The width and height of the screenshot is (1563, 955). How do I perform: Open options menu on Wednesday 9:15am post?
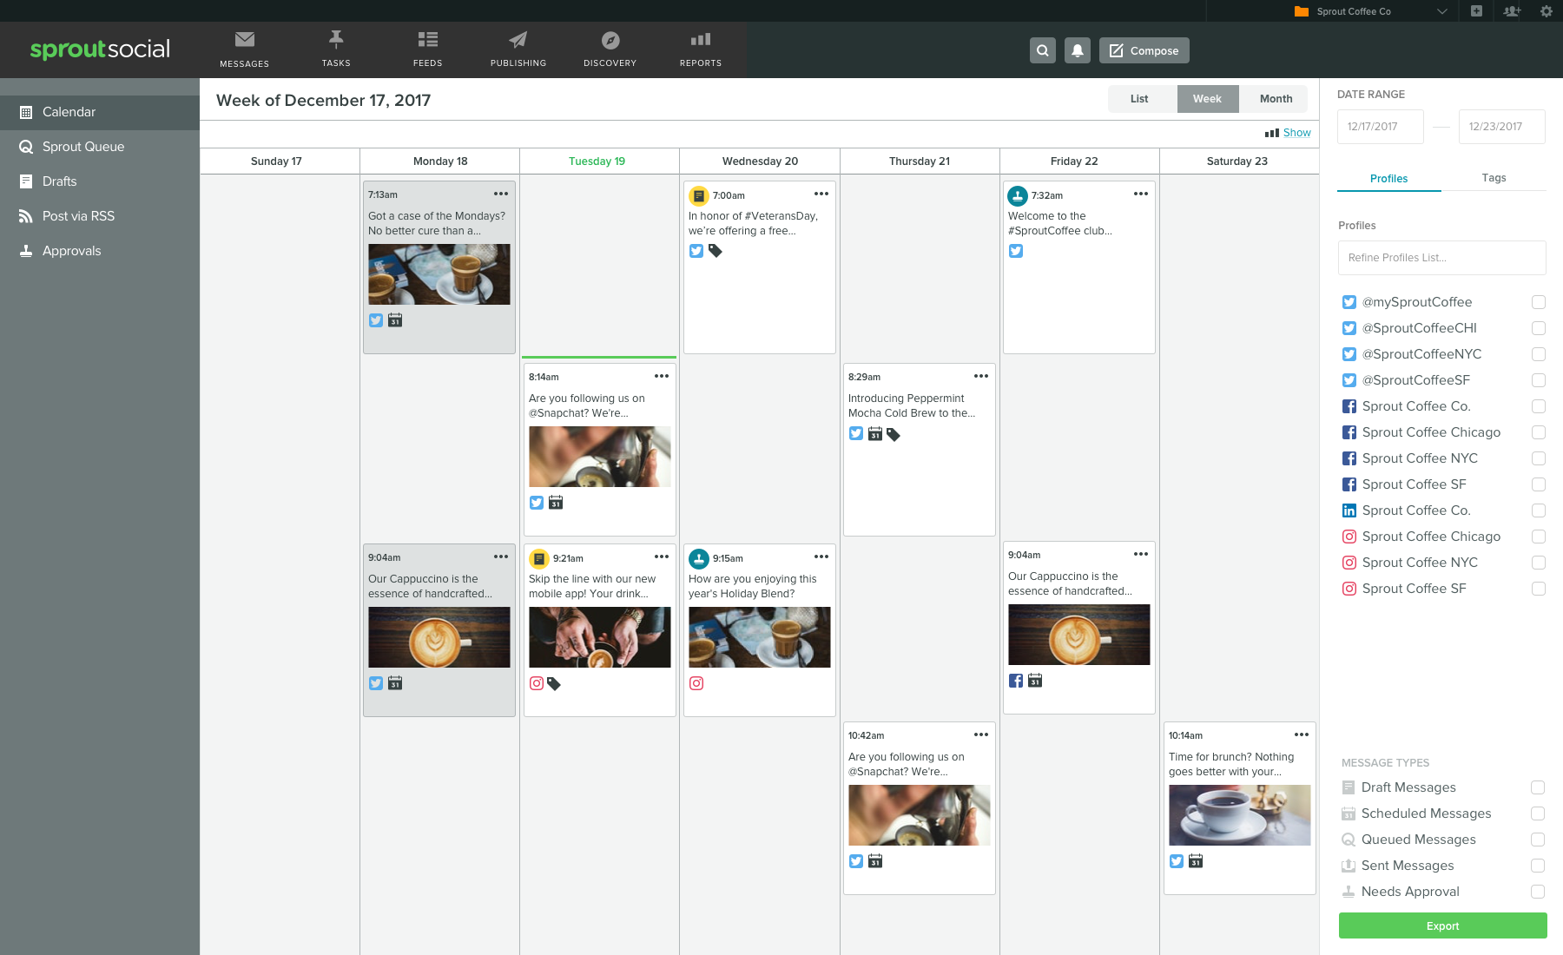(x=821, y=557)
